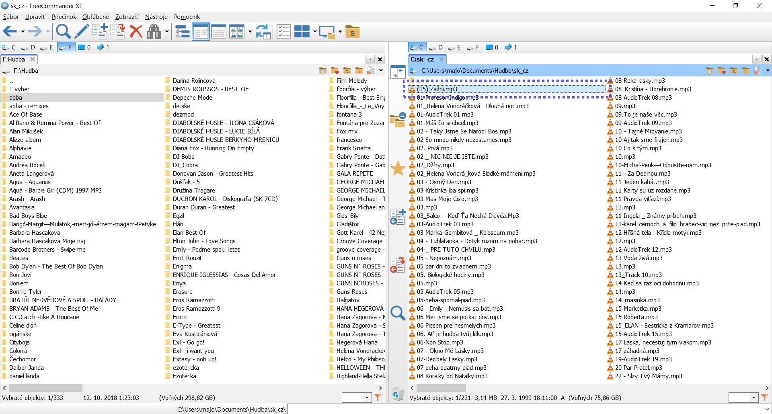Open right panel filter combo box

click(743, 398)
